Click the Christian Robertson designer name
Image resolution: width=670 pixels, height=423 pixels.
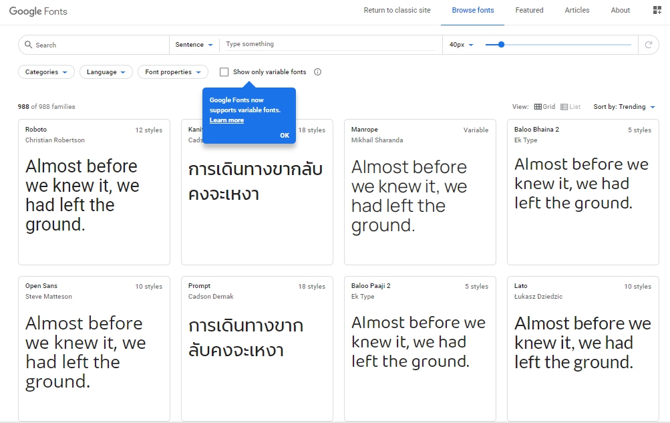[55, 140]
